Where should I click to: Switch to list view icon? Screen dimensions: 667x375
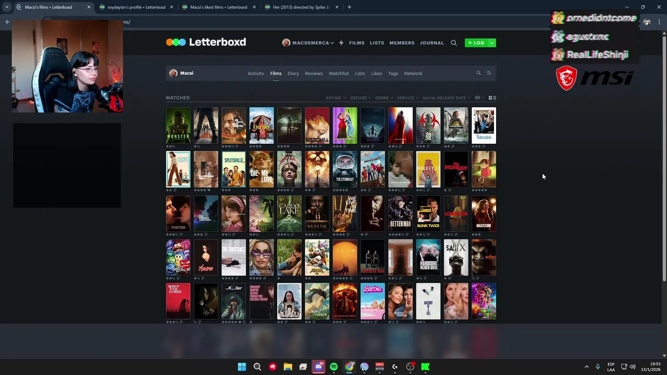495,98
